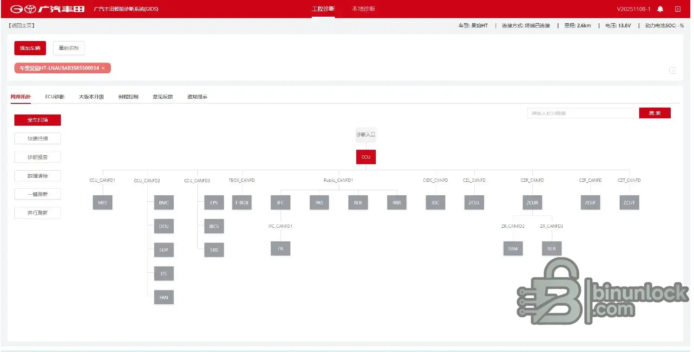Select the 诊断入口 node
Viewport: 694px width, 352px height.
[x=366, y=134]
